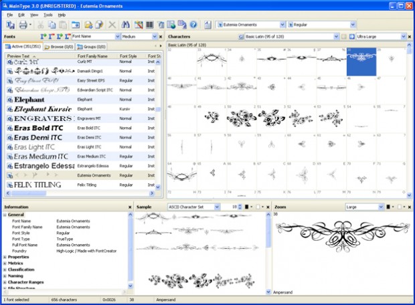Click the first toolbar icon left of Print
The height and width of the screenshot is (305, 415).
10,25
